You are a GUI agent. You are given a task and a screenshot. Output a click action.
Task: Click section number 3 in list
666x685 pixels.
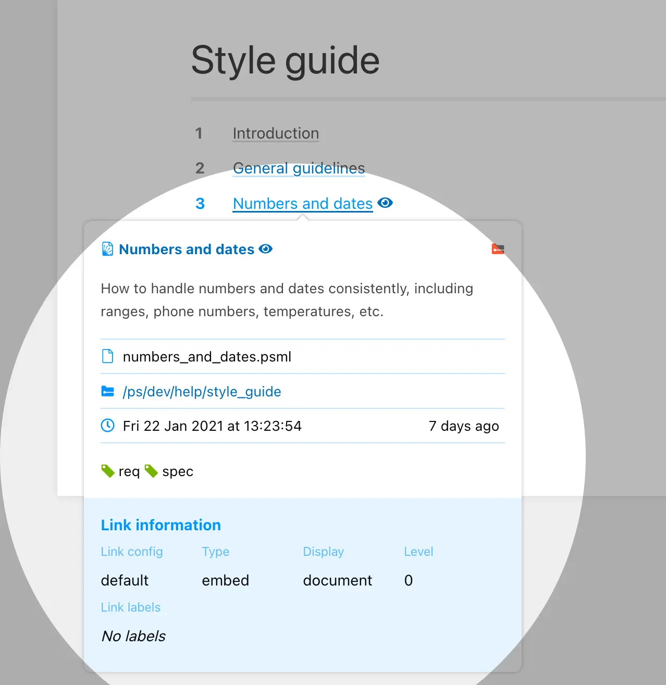pos(200,204)
